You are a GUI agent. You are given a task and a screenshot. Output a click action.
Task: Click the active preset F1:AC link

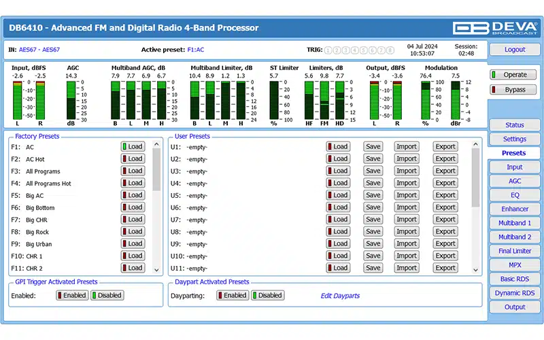[196, 50]
